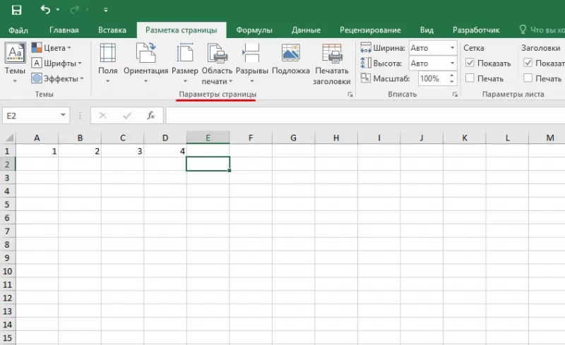Open the Вписать dialog launcher
The width and height of the screenshot is (565, 345).
point(455,95)
